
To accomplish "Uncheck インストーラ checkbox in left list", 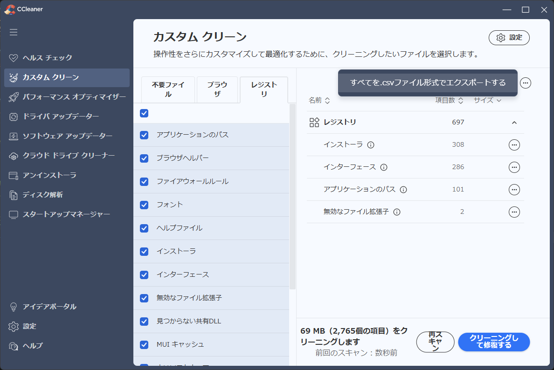I will coord(144,252).
